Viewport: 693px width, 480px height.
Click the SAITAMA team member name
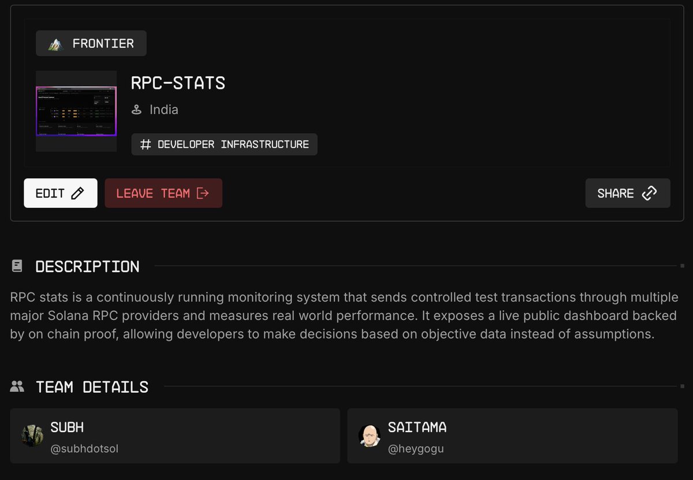pyautogui.click(x=417, y=427)
